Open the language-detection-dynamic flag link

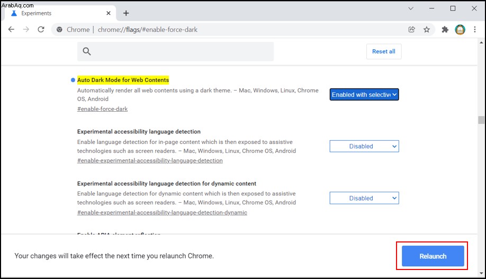pos(162,212)
